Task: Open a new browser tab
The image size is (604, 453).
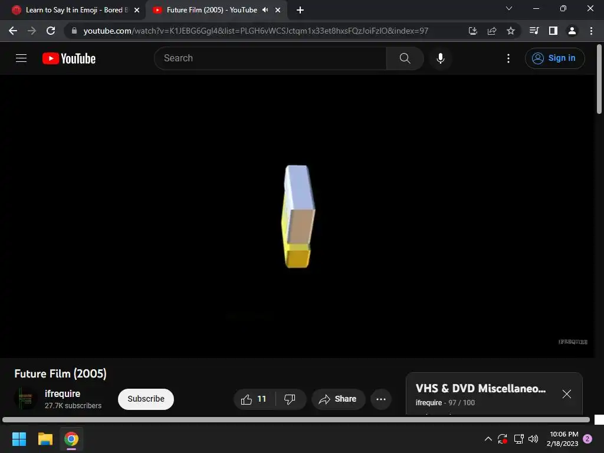Action: (x=300, y=10)
